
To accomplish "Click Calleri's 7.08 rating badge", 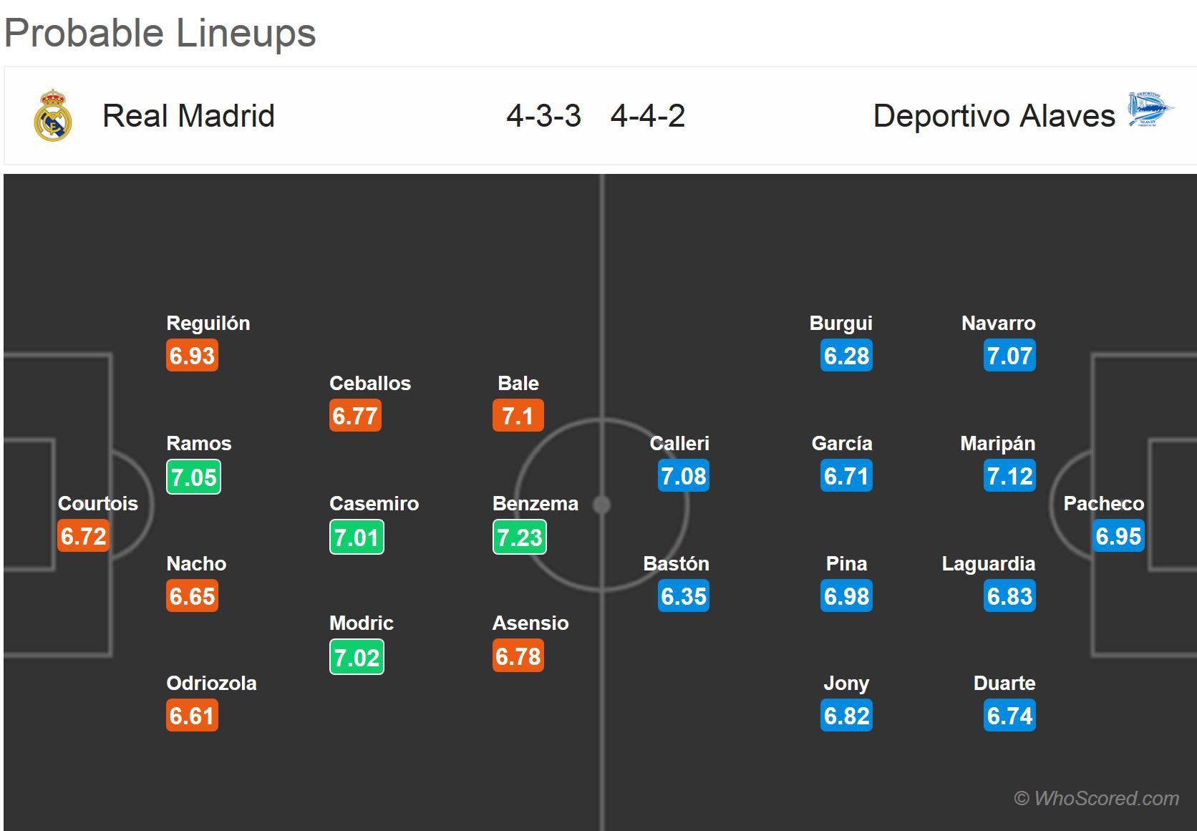I will coord(684,476).
